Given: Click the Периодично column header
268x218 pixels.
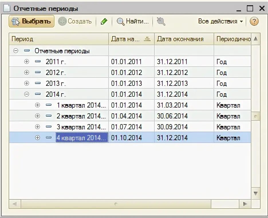Looking at the screenshot, I should point(232,39).
